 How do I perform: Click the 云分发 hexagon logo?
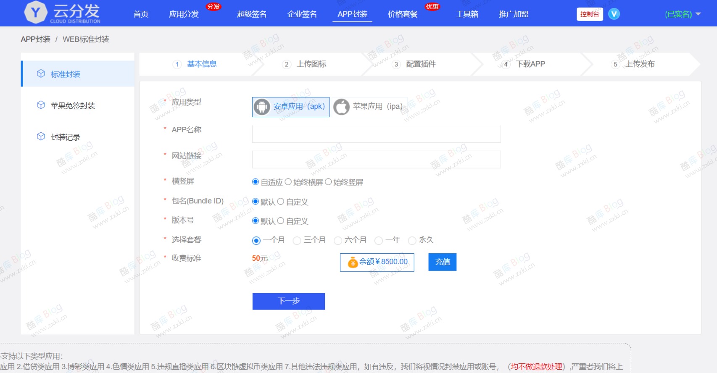point(36,12)
